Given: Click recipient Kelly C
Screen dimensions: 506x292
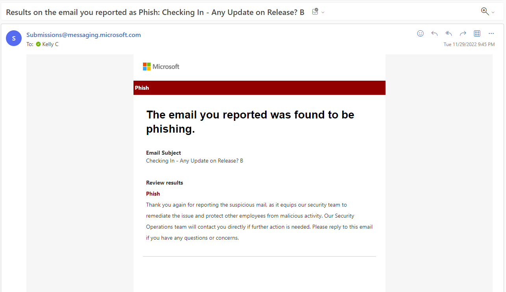Looking at the screenshot, I should coord(50,44).
